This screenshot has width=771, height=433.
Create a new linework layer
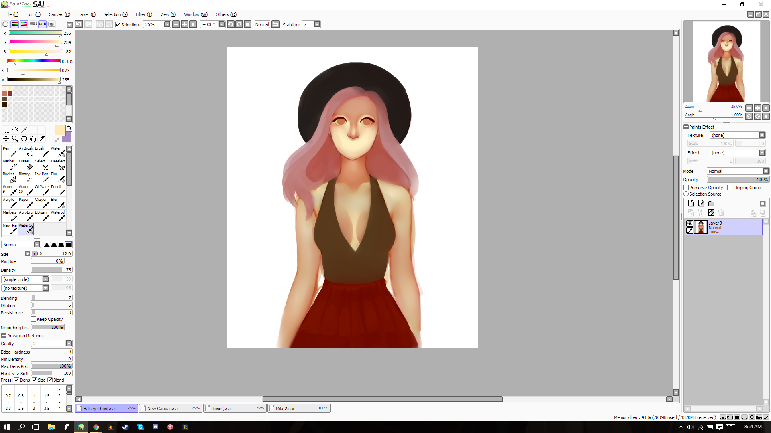701,204
